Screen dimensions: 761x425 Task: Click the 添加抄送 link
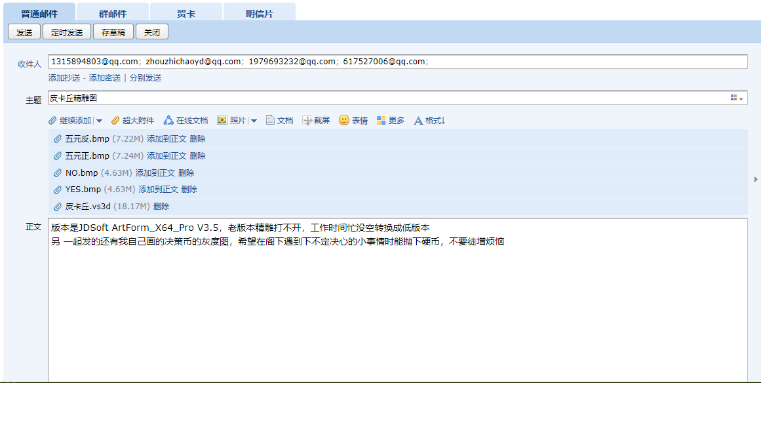coord(64,78)
